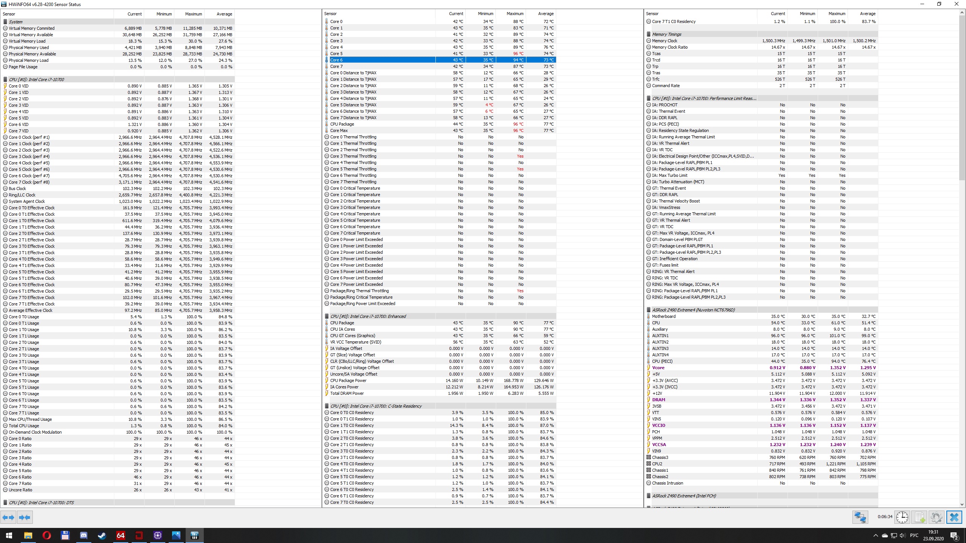Launch Steam from the taskbar
The width and height of the screenshot is (966, 543).
102,535
